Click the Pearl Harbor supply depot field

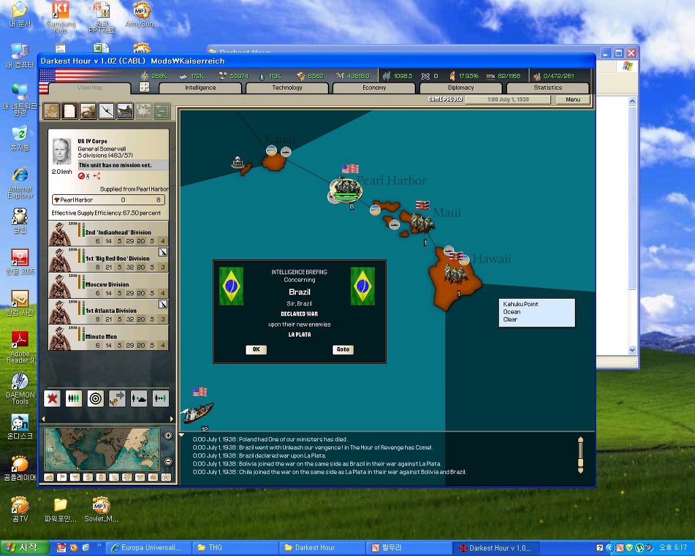pos(109,200)
